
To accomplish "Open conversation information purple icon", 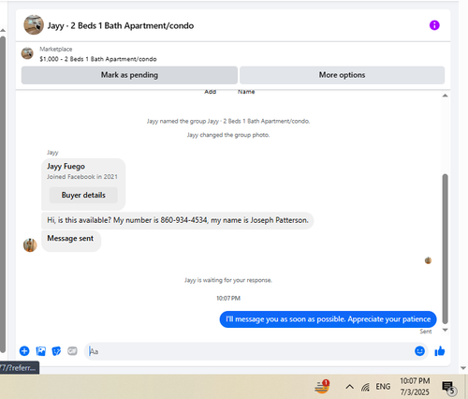I will pyautogui.click(x=434, y=25).
